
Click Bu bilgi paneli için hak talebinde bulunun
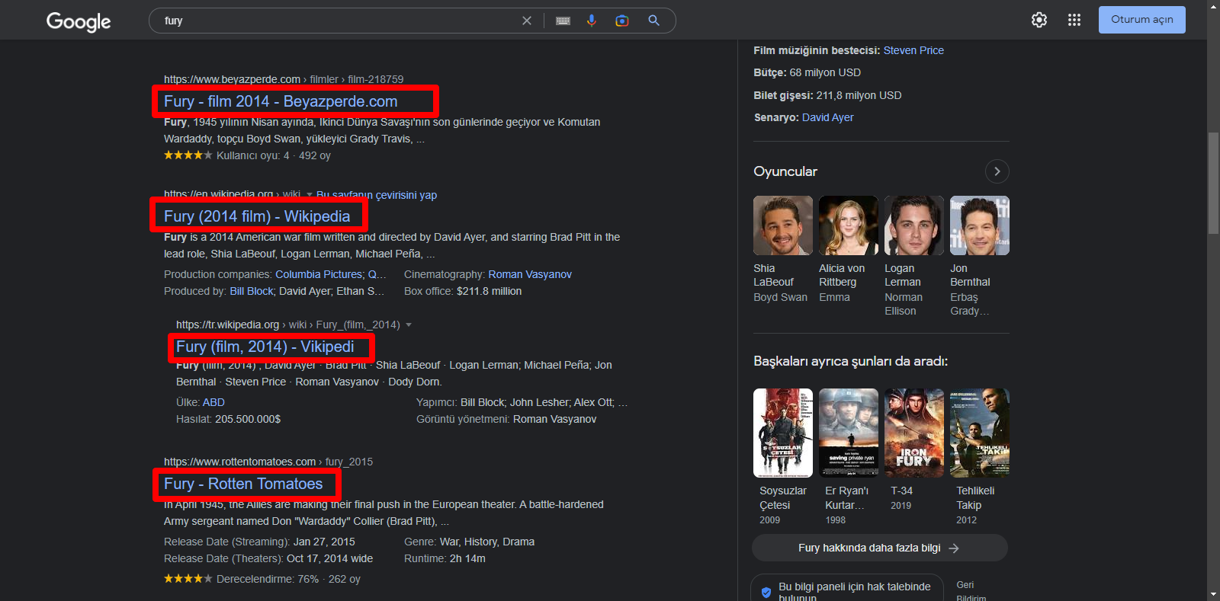(x=847, y=587)
